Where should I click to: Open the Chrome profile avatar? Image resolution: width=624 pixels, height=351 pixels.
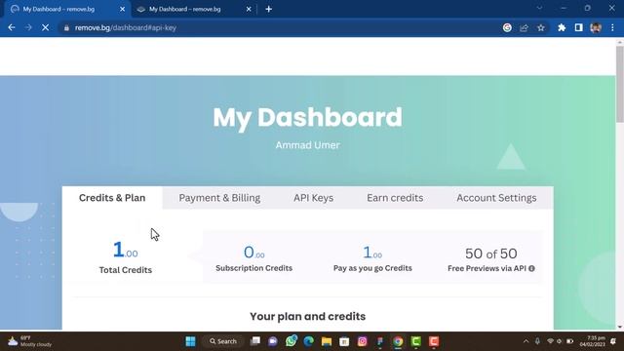tap(596, 27)
